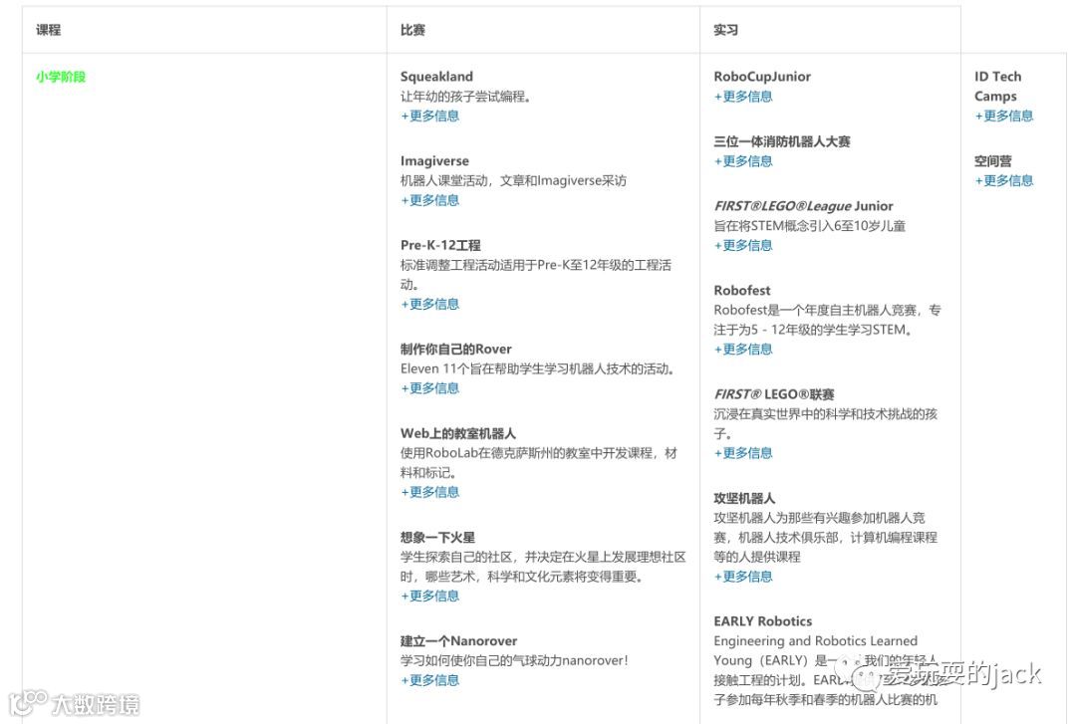Click the Robofest title
The height and width of the screenshot is (724, 1076).
[742, 291]
